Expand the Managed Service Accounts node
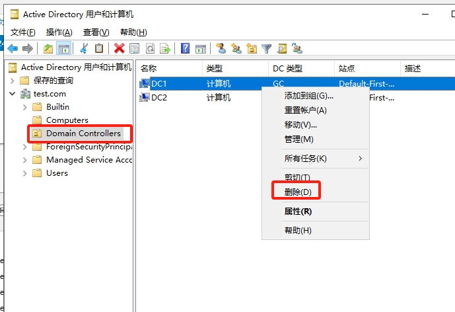The image size is (455, 312). pyautogui.click(x=25, y=160)
